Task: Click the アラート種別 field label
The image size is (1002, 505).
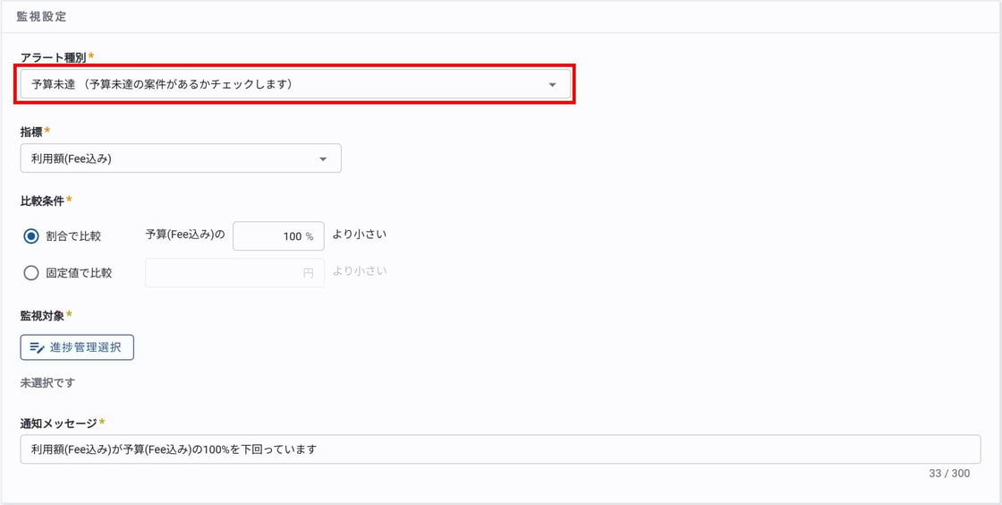Action: coord(53,57)
